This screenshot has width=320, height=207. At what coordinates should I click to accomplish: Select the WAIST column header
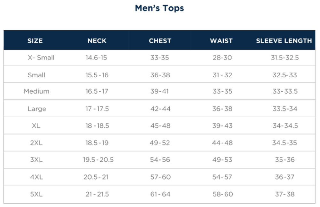[x=221, y=41]
